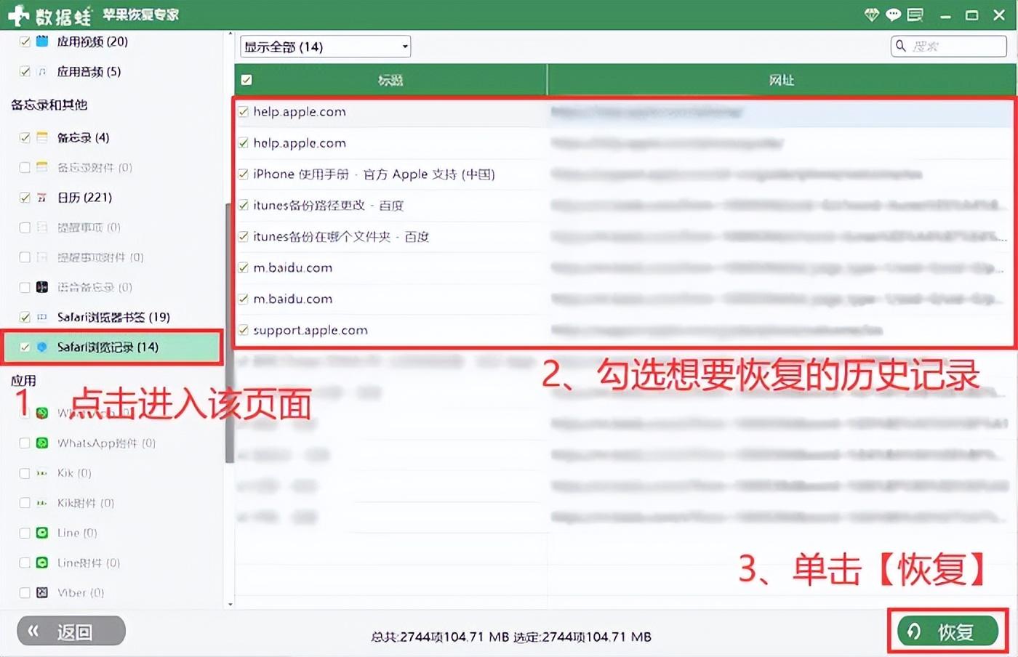Select the 'itunes备份在哪个文件夹 - 百度' row
1018x657 pixels.
coord(625,237)
